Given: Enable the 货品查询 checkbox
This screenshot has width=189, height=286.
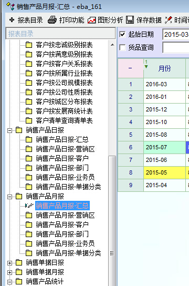Looking at the screenshot, I should pyautogui.click(x=122, y=47).
